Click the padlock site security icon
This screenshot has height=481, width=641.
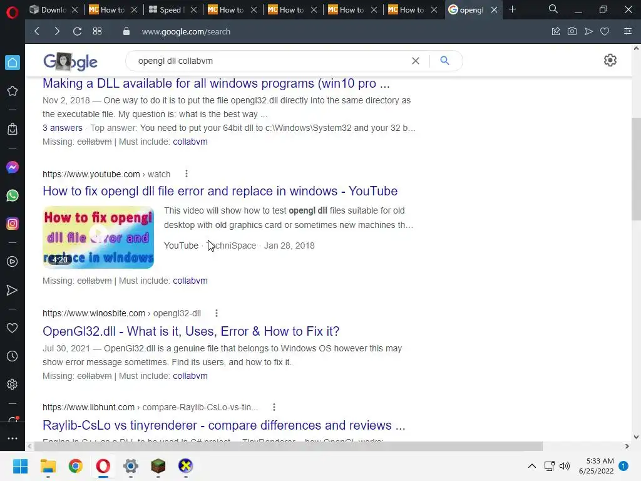[126, 31]
